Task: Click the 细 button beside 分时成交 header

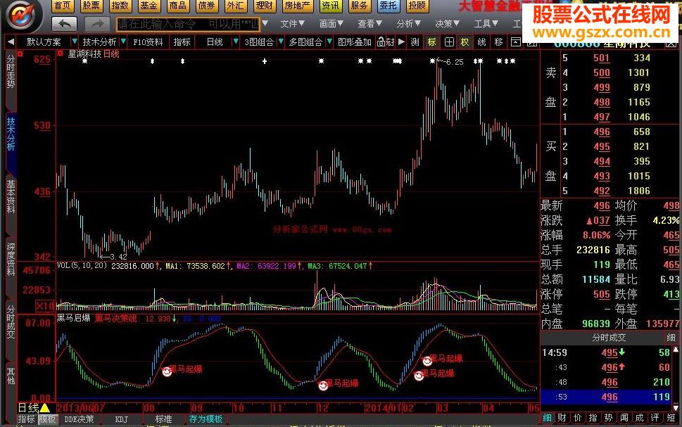Action: [671, 338]
